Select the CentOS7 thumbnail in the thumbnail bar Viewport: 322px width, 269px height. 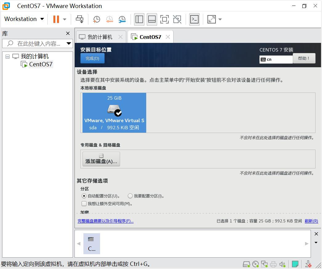point(92,244)
